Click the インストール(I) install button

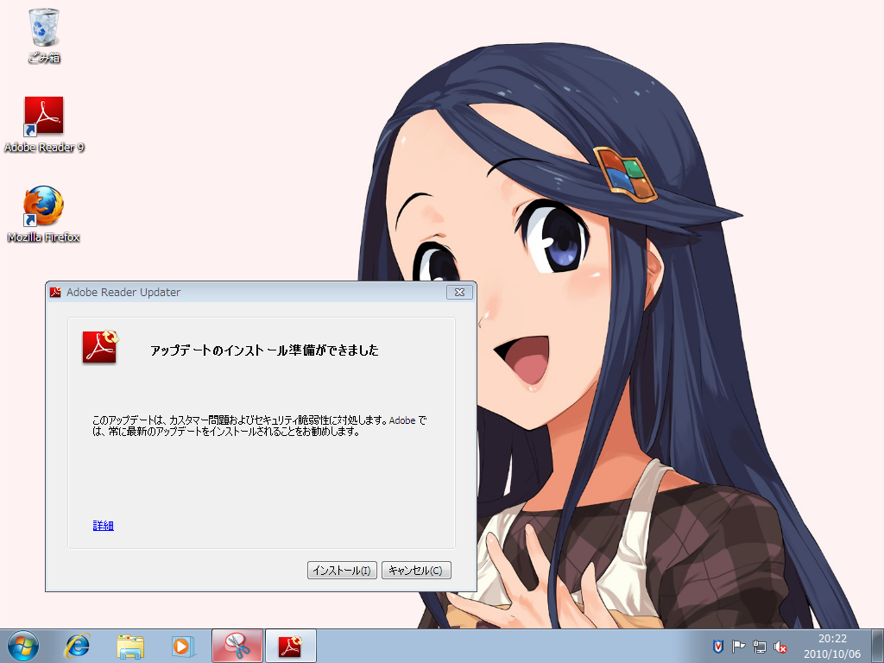(342, 571)
